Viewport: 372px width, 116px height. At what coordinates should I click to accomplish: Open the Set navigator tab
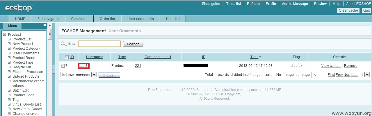point(48,19)
